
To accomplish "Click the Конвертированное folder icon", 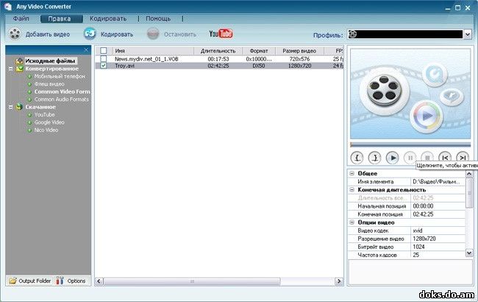I will [20, 69].
